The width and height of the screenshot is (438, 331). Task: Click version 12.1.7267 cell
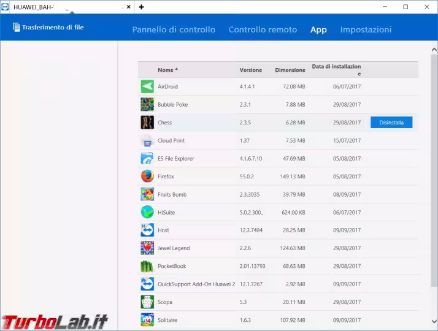click(x=251, y=284)
